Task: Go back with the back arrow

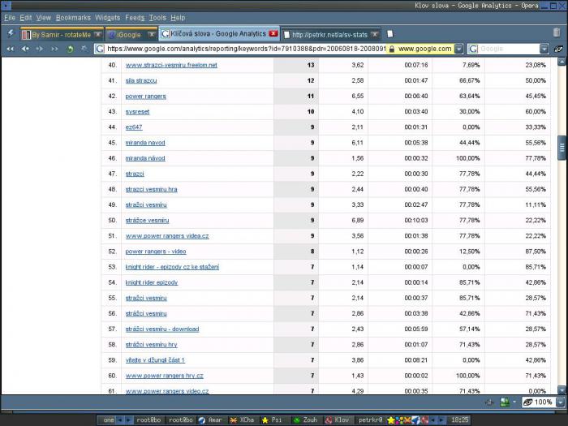Action: (25, 49)
